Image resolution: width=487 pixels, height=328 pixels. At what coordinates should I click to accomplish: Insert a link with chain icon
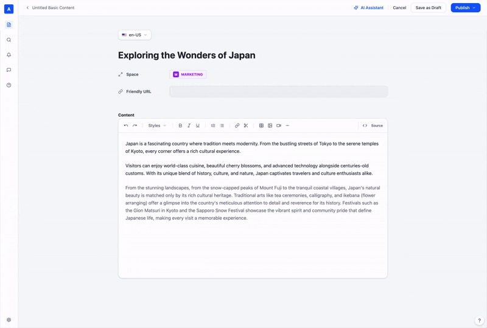point(237,125)
